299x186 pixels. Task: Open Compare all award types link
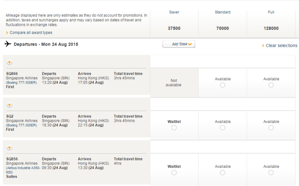[31, 33]
